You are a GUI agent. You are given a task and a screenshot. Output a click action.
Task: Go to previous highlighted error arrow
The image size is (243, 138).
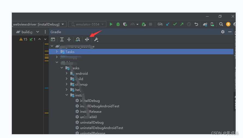click(40, 39)
